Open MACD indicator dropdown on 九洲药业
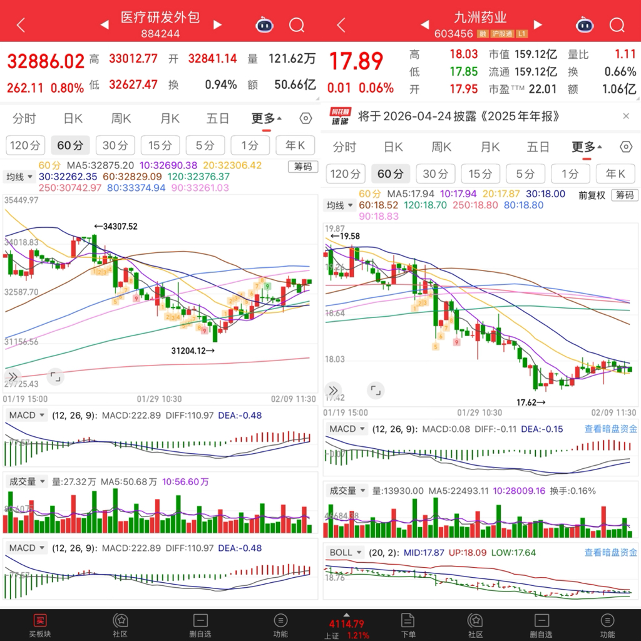Screen dimensions: 641x641 click(x=347, y=429)
